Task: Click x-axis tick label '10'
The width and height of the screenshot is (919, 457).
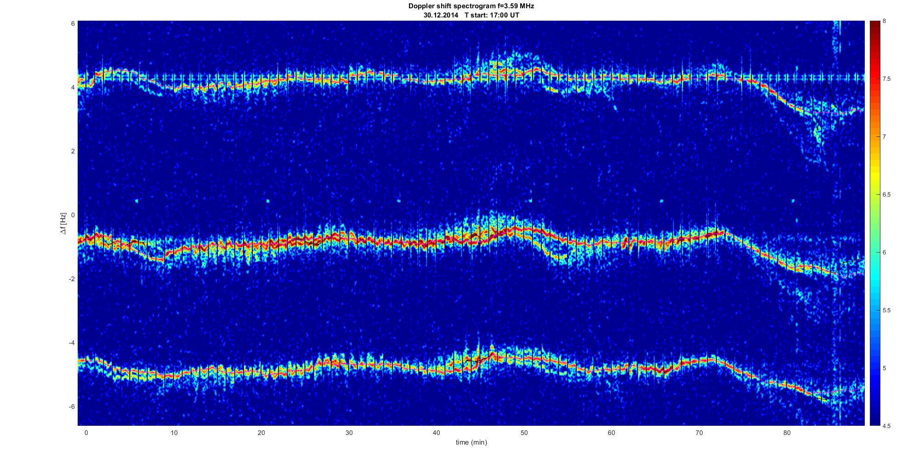Action: pyautogui.click(x=174, y=433)
